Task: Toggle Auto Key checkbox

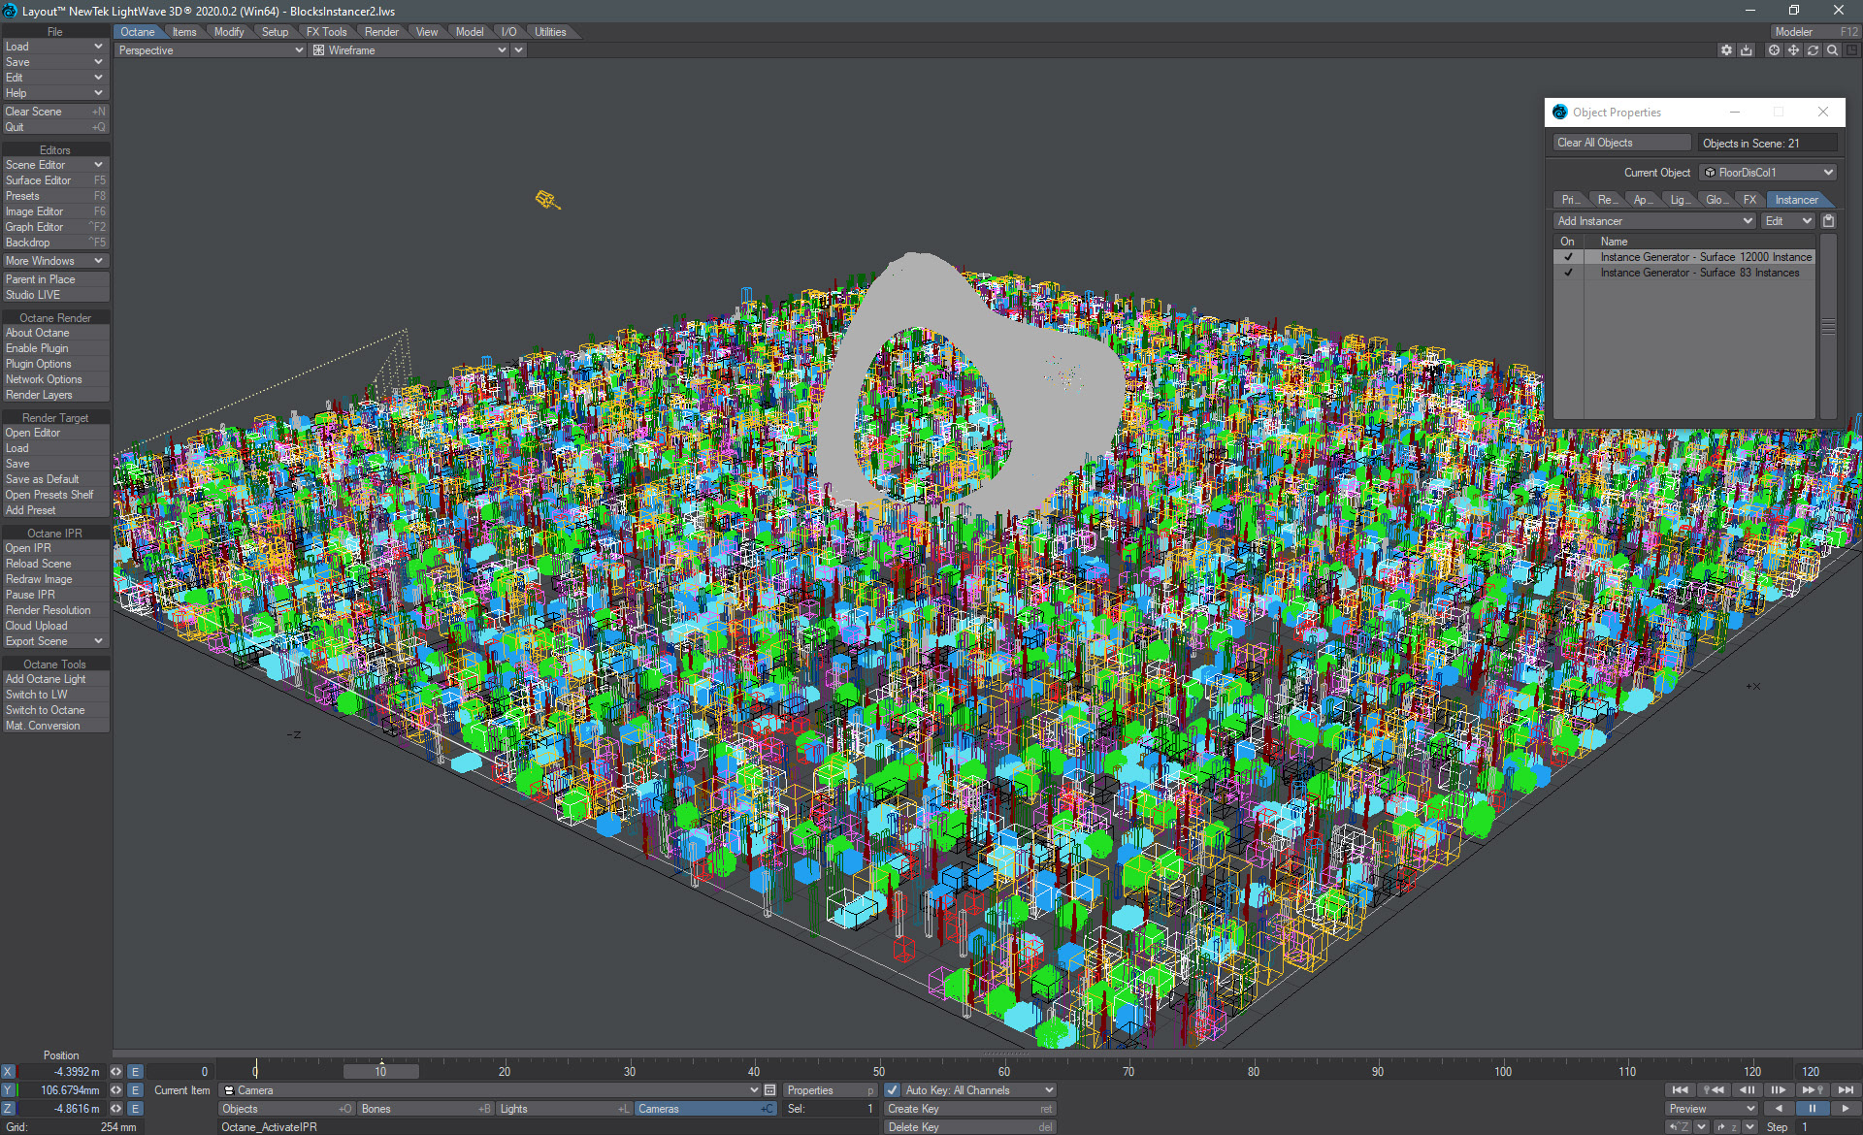Action: click(x=893, y=1090)
